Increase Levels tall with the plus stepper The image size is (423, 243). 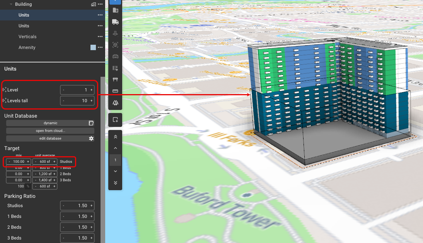point(91,101)
